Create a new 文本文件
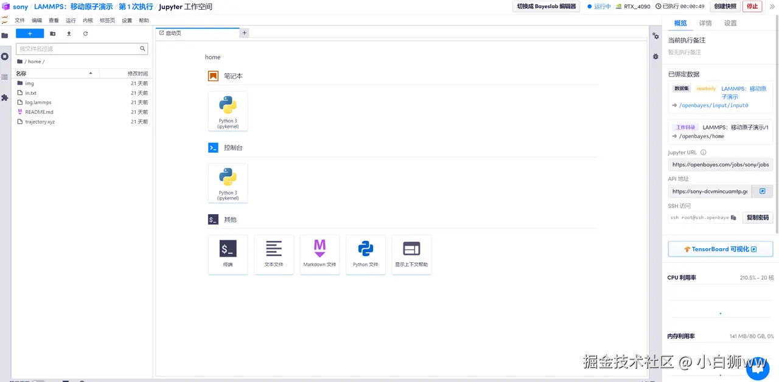This screenshot has width=779, height=382. point(274,254)
